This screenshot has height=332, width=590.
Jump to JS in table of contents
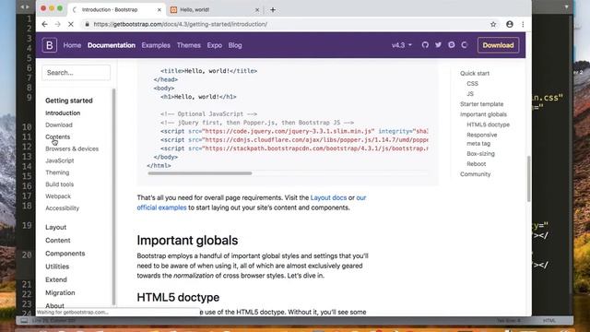[x=470, y=94]
